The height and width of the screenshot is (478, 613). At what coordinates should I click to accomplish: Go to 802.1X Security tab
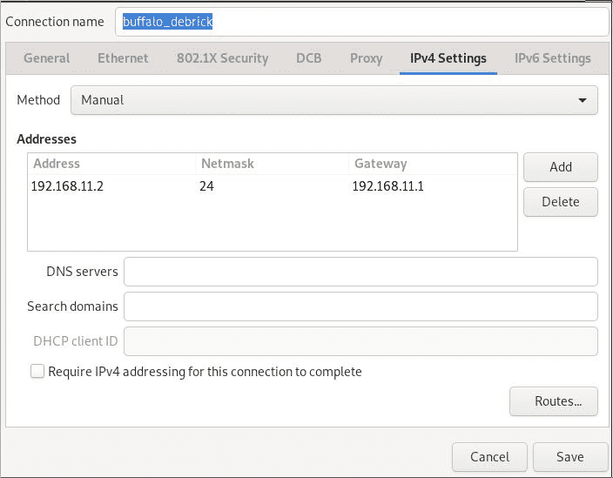pyautogui.click(x=222, y=58)
